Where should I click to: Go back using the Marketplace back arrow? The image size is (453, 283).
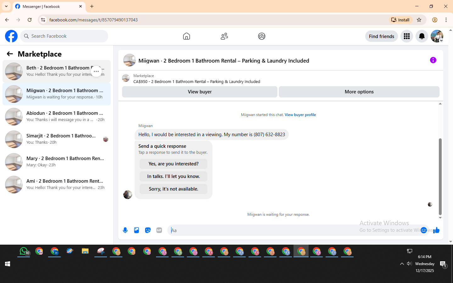tap(10, 54)
